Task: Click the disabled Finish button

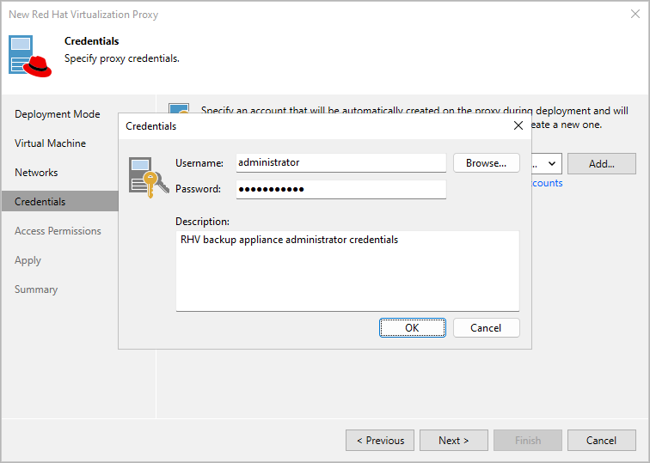Action: [528, 440]
